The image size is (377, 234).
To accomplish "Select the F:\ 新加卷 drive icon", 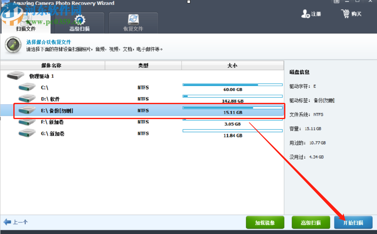I will [x=27, y=122].
